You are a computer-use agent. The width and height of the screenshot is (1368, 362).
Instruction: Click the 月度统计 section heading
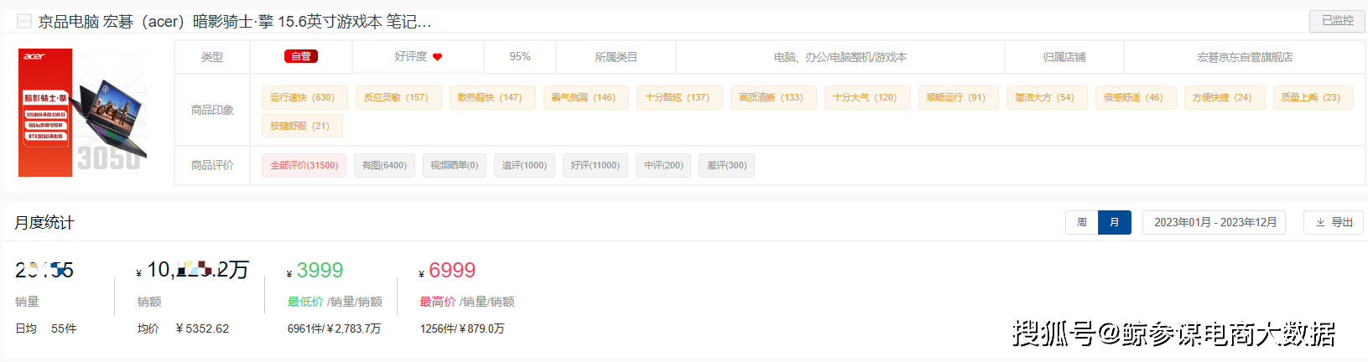(44, 222)
